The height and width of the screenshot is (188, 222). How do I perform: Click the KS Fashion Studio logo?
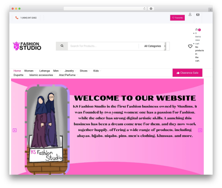27,46
